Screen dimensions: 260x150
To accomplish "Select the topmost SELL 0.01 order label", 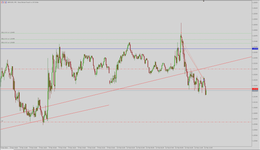I will (8, 33).
